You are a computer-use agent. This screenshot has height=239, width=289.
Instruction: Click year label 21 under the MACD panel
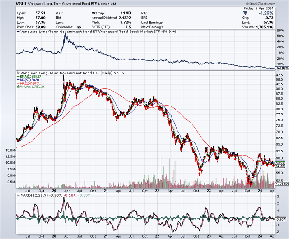click(x=105, y=236)
